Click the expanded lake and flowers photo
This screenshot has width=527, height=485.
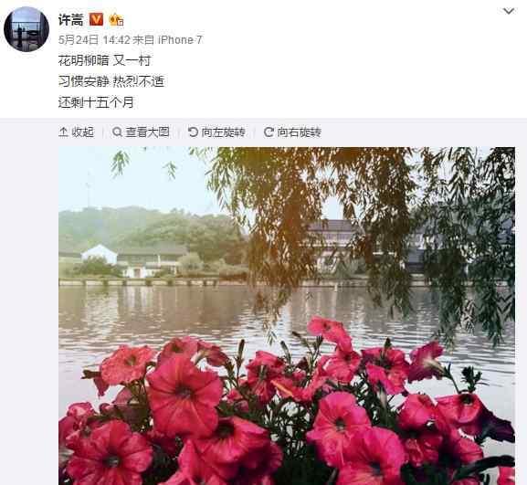pyautogui.click(x=287, y=316)
